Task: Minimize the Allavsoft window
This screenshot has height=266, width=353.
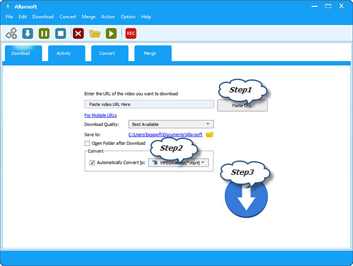Action: 314,6
